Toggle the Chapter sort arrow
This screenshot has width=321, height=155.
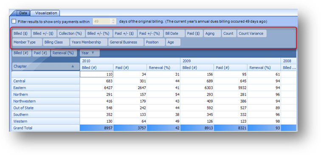coord(73,66)
